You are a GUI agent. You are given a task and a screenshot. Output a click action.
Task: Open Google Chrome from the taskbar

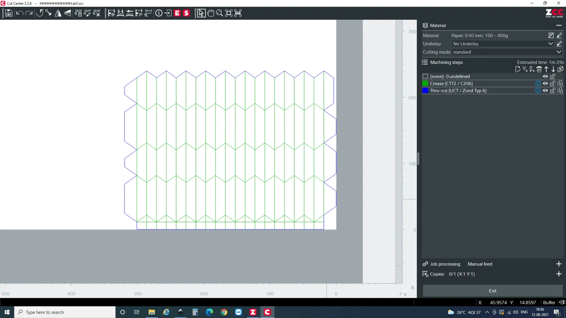point(224,312)
